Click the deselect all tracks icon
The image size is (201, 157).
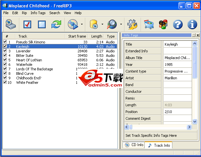click(x=42, y=24)
